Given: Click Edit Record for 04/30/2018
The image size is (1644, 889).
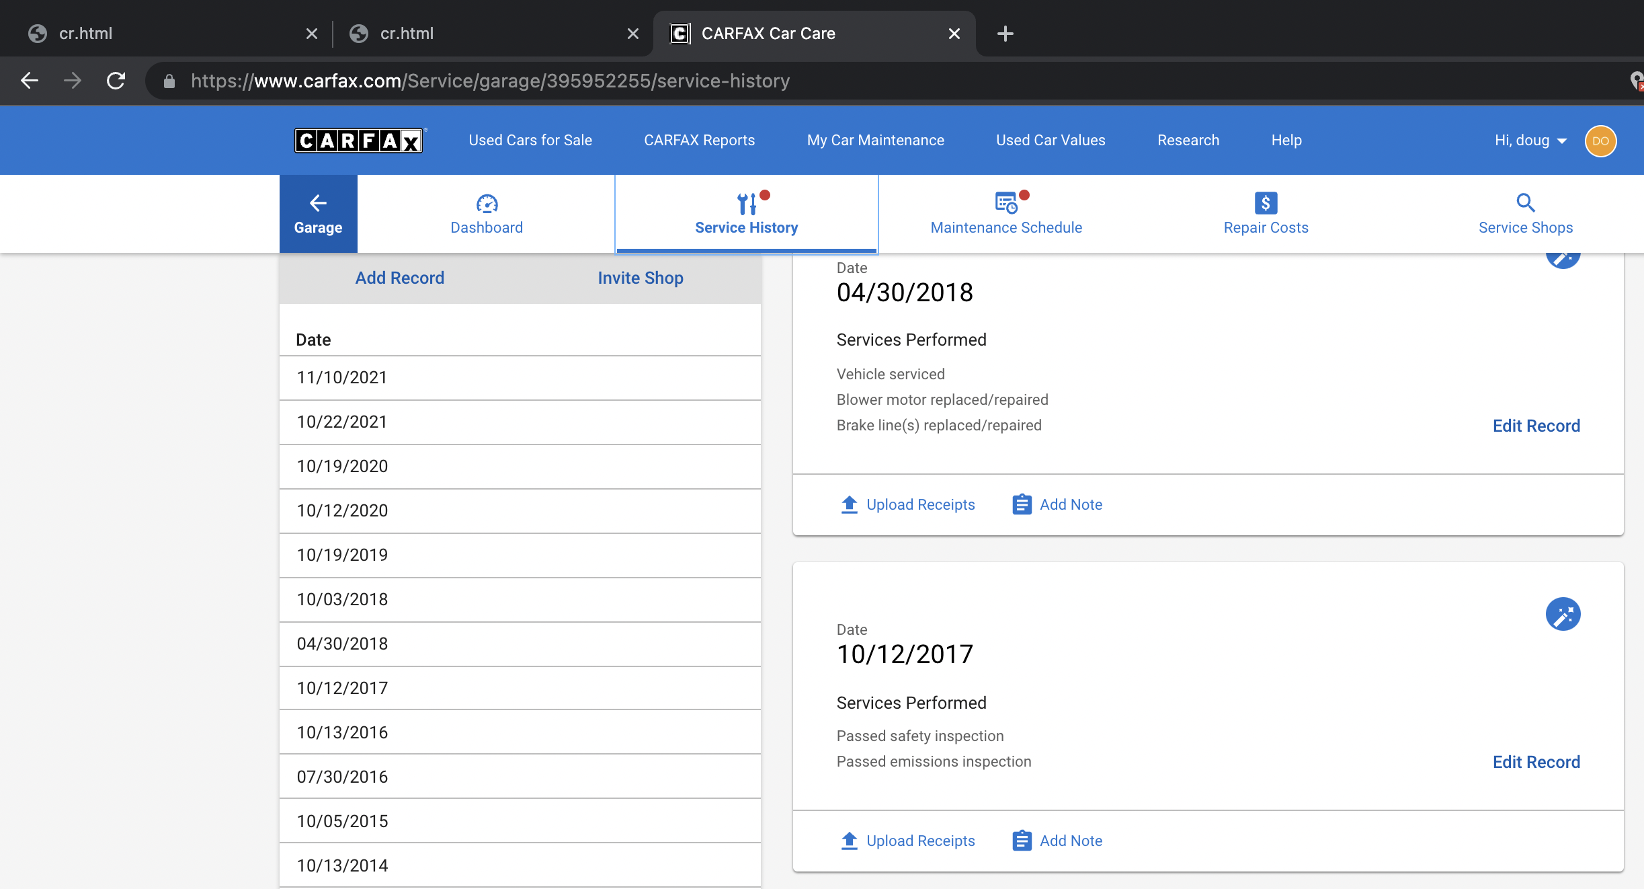Looking at the screenshot, I should [1536, 426].
